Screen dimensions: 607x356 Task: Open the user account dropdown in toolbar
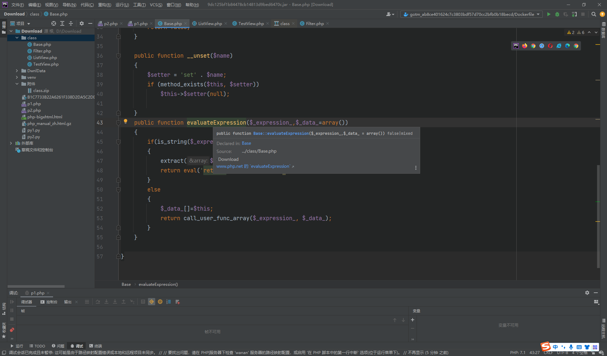pos(390,14)
